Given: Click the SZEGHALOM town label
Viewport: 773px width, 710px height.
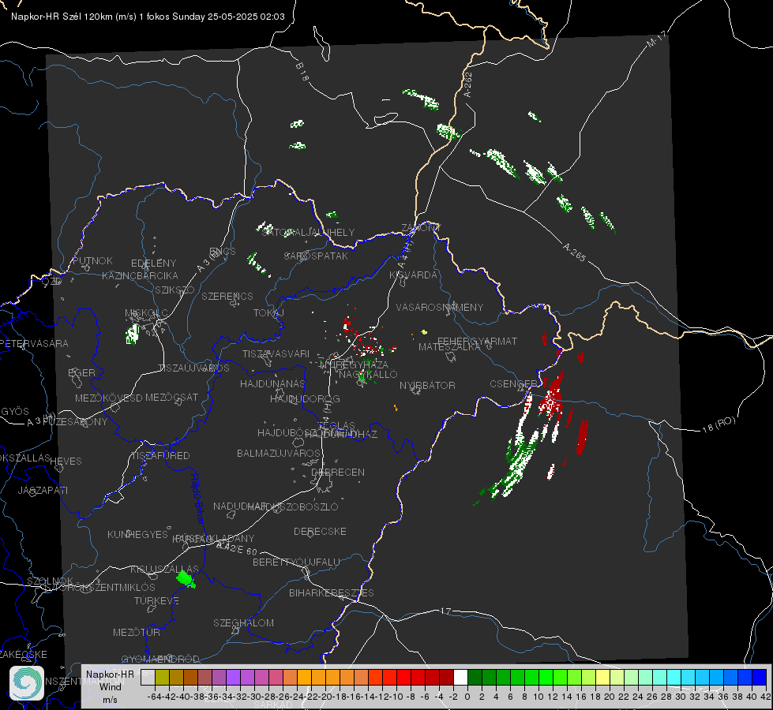Looking at the screenshot, I should (243, 622).
